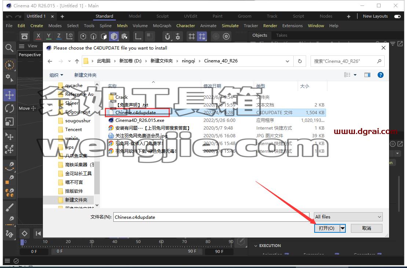Open the Simulate menu
This screenshot has width=407, height=268.
pyautogui.click(x=230, y=26)
